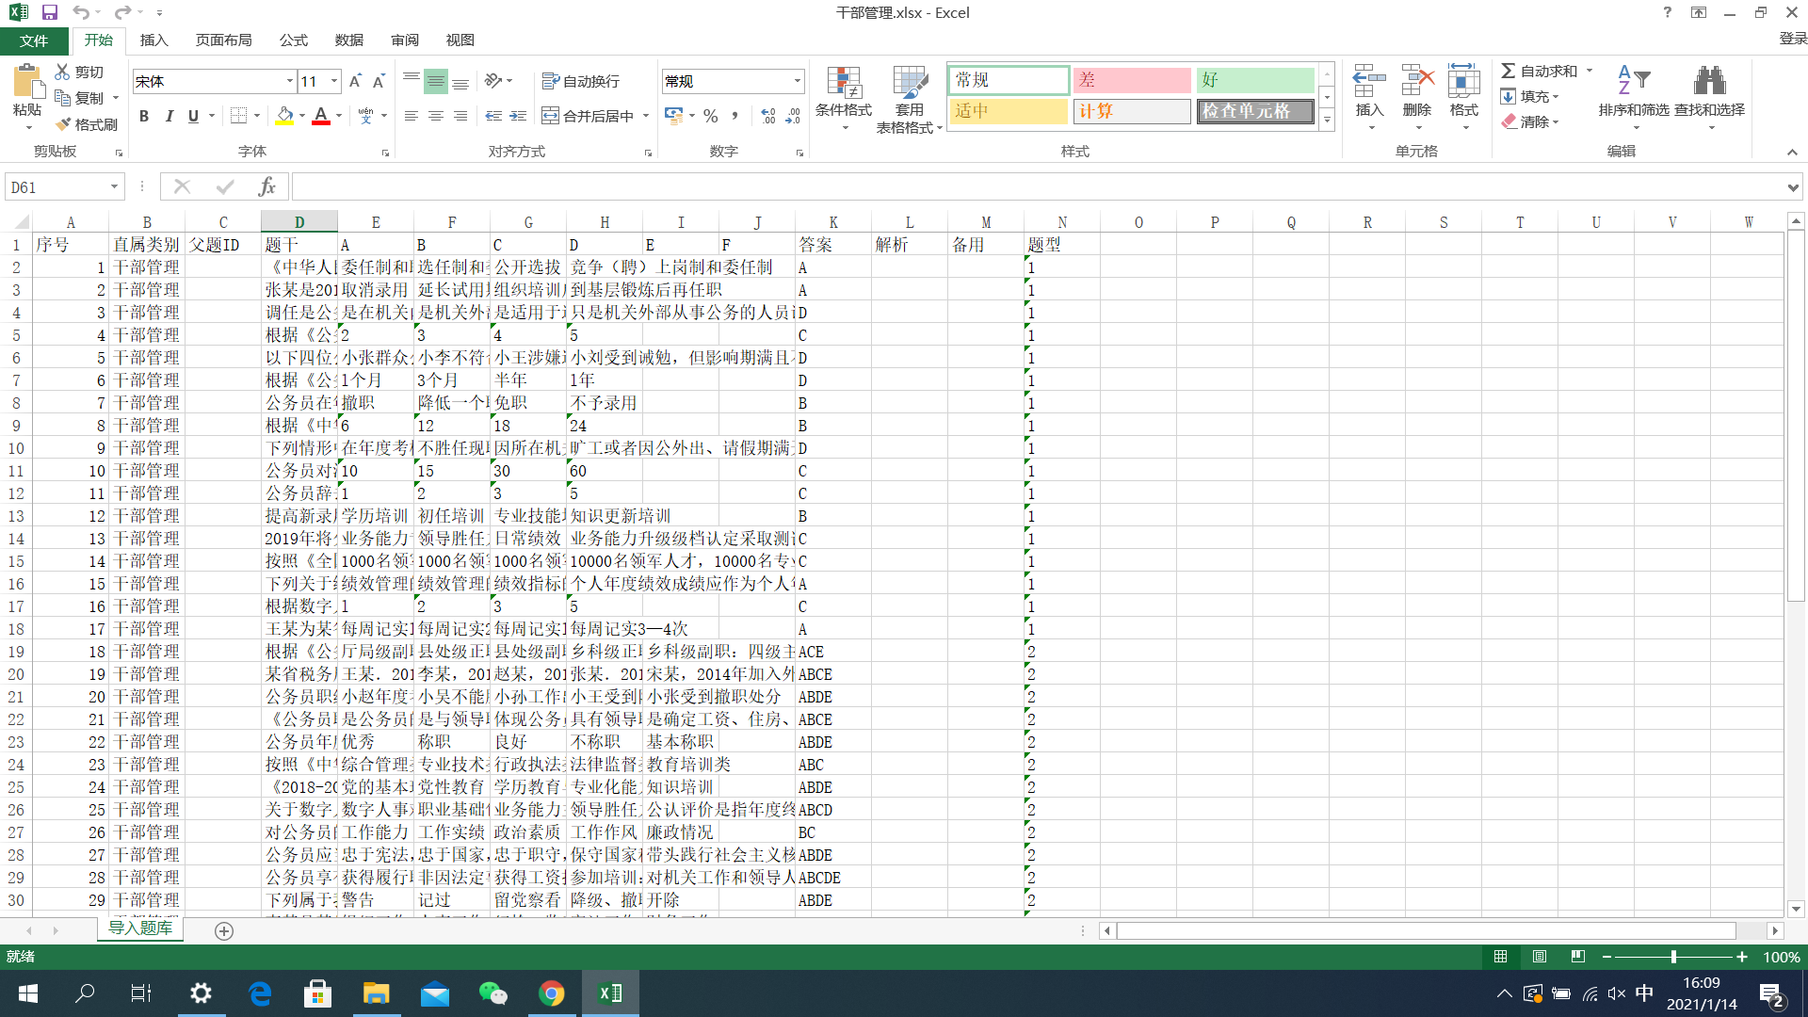Click the Borders icon
The image size is (1808, 1017).
[x=238, y=116]
